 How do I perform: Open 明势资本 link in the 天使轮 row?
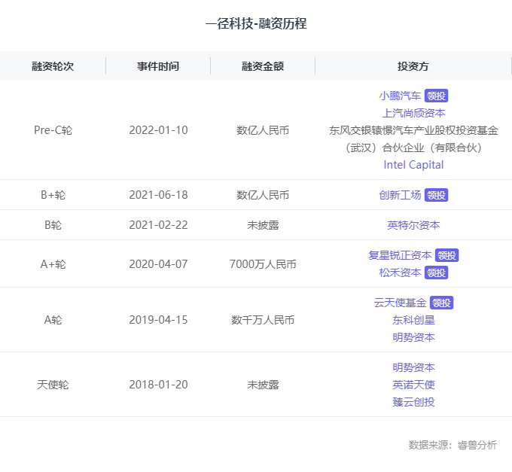tap(413, 367)
